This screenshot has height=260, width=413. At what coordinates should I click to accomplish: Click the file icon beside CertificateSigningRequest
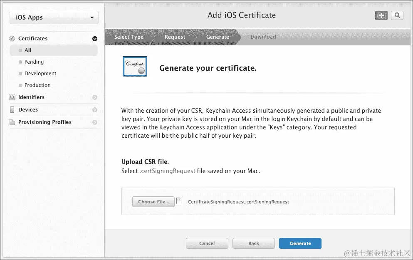(179, 201)
